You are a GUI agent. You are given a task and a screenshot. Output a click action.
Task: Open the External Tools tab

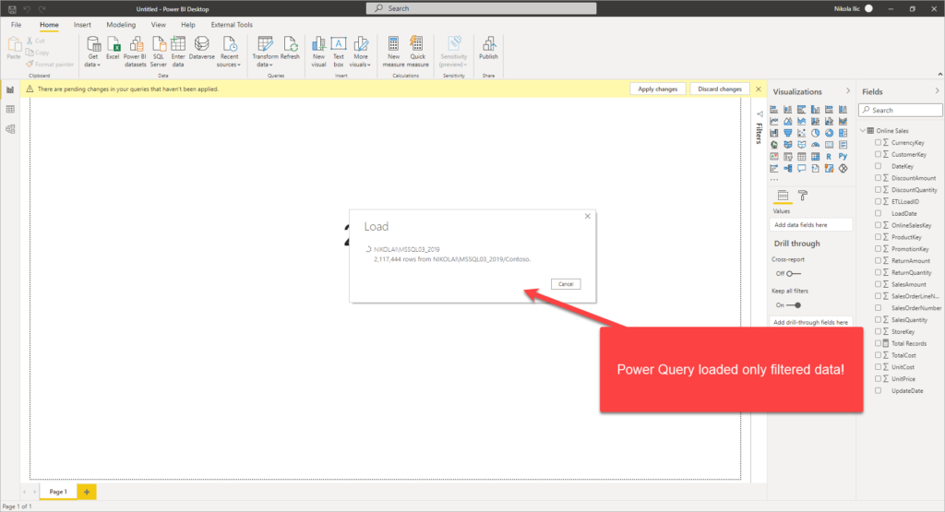232,25
